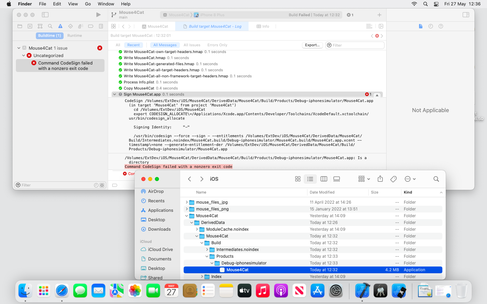The image size is (487, 304).
Task: Open the quick help inspector icon
Action: pos(441,26)
